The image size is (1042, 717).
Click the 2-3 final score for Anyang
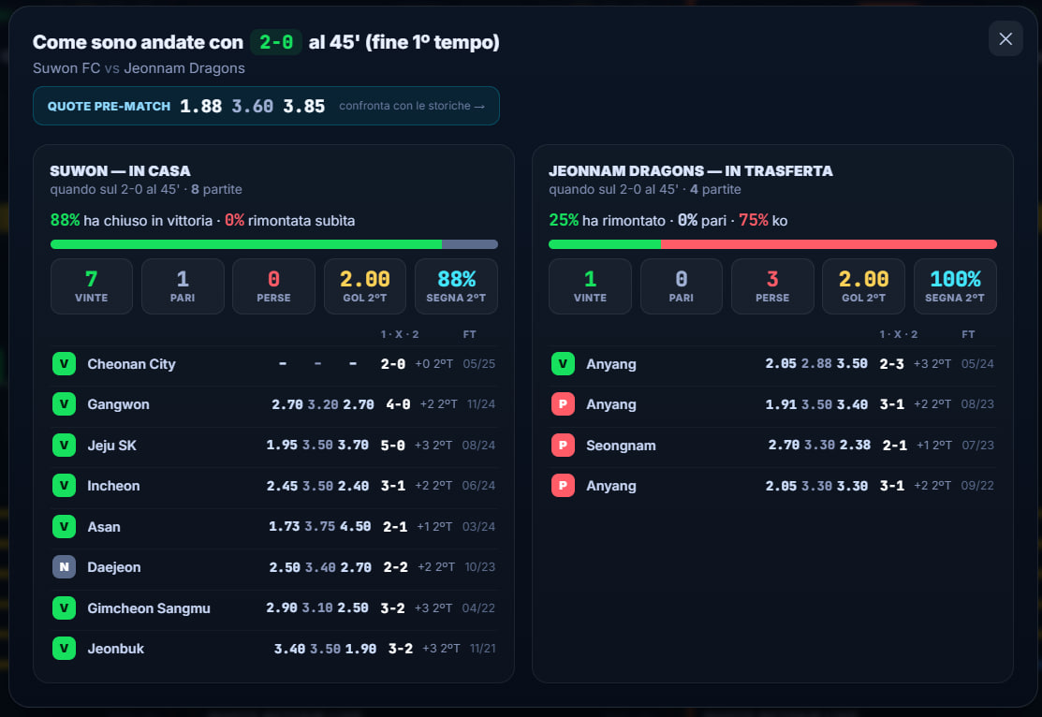pos(892,363)
